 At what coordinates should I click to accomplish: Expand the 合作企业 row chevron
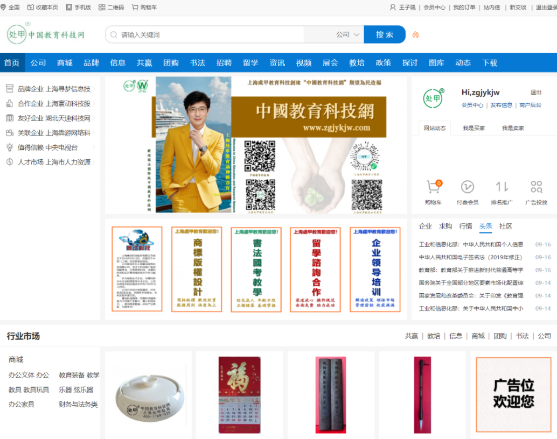click(x=94, y=103)
